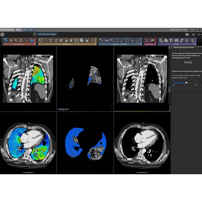The height and width of the screenshot is (202, 202).
Task: Open the GSI Pulmonary Perfusion protocol tab
Action: pyautogui.click(x=47, y=34)
